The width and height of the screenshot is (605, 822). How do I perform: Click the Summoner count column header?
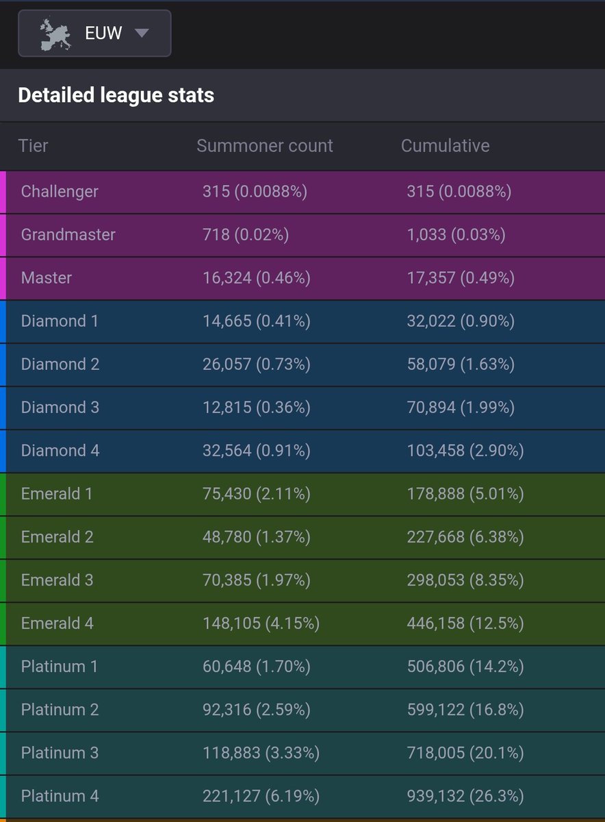pyautogui.click(x=265, y=146)
